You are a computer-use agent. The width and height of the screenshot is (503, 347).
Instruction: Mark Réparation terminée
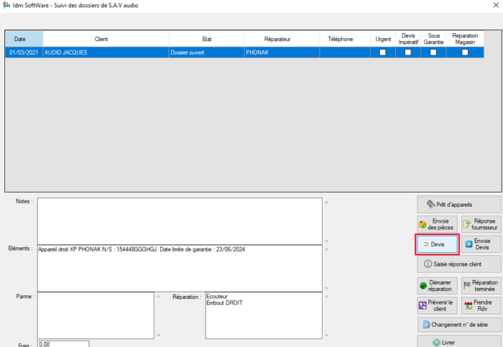481,286
